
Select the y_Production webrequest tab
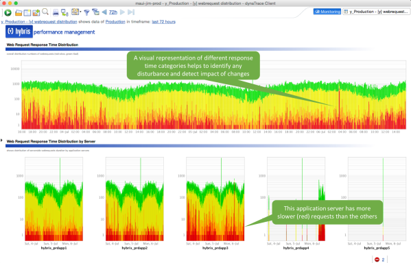point(376,12)
